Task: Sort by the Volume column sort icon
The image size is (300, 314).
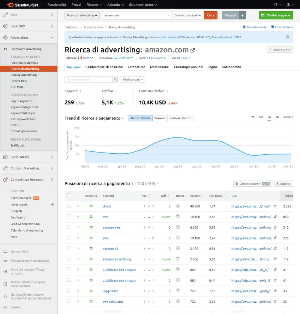Action: coord(202,196)
